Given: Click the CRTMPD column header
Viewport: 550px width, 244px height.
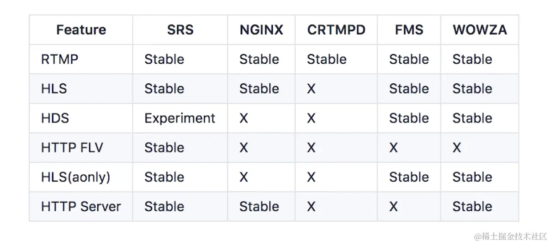Looking at the screenshot, I should tap(336, 30).
